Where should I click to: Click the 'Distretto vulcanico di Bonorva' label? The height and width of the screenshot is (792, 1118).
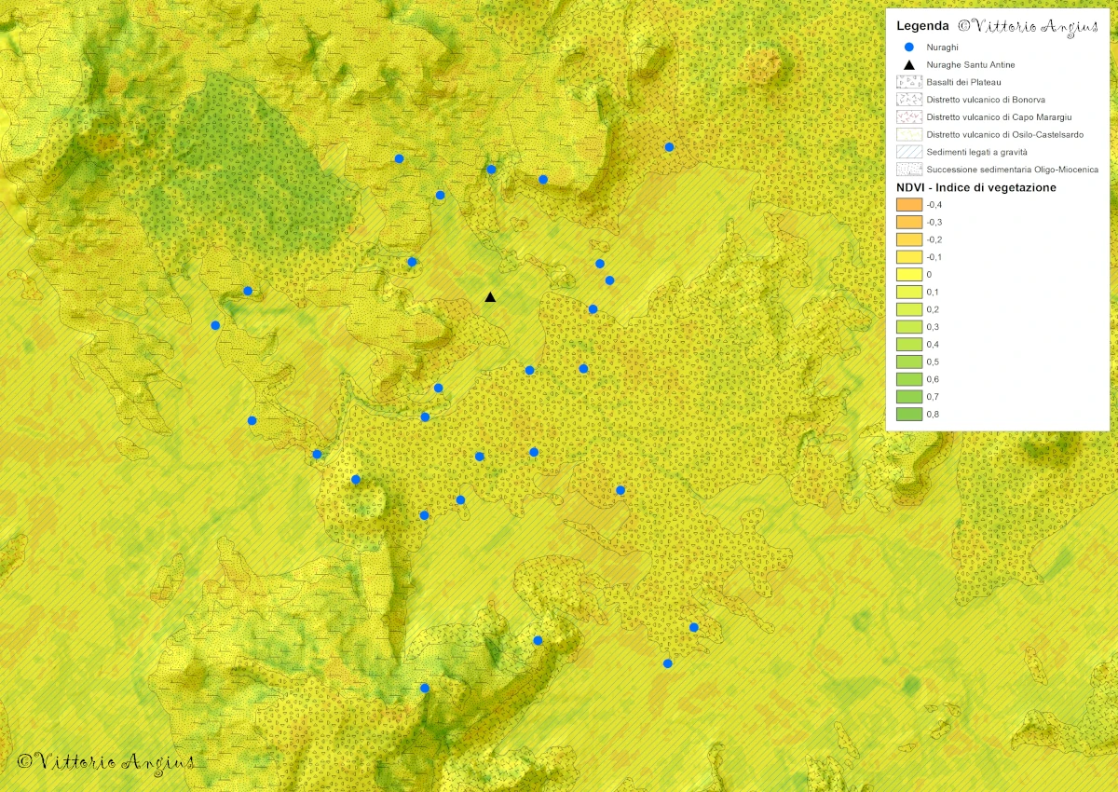click(986, 100)
